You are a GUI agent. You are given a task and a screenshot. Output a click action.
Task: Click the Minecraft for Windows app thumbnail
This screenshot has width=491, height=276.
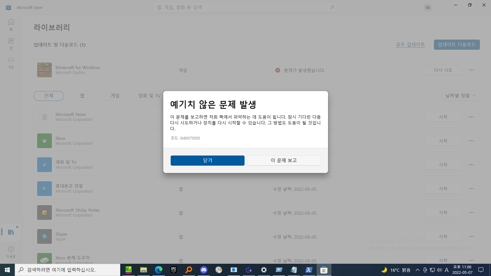(x=44, y=70)
